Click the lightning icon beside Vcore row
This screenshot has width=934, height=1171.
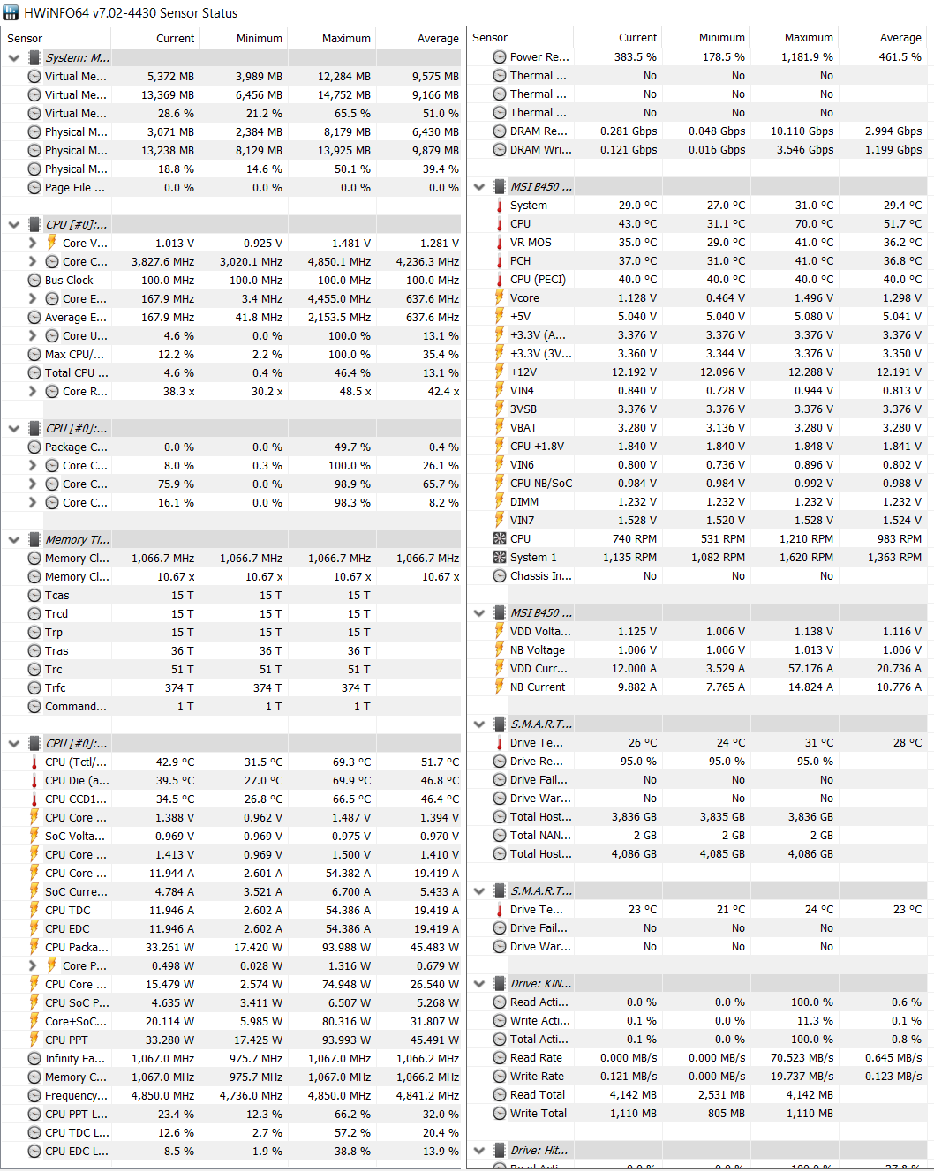(x=500, y=297)
